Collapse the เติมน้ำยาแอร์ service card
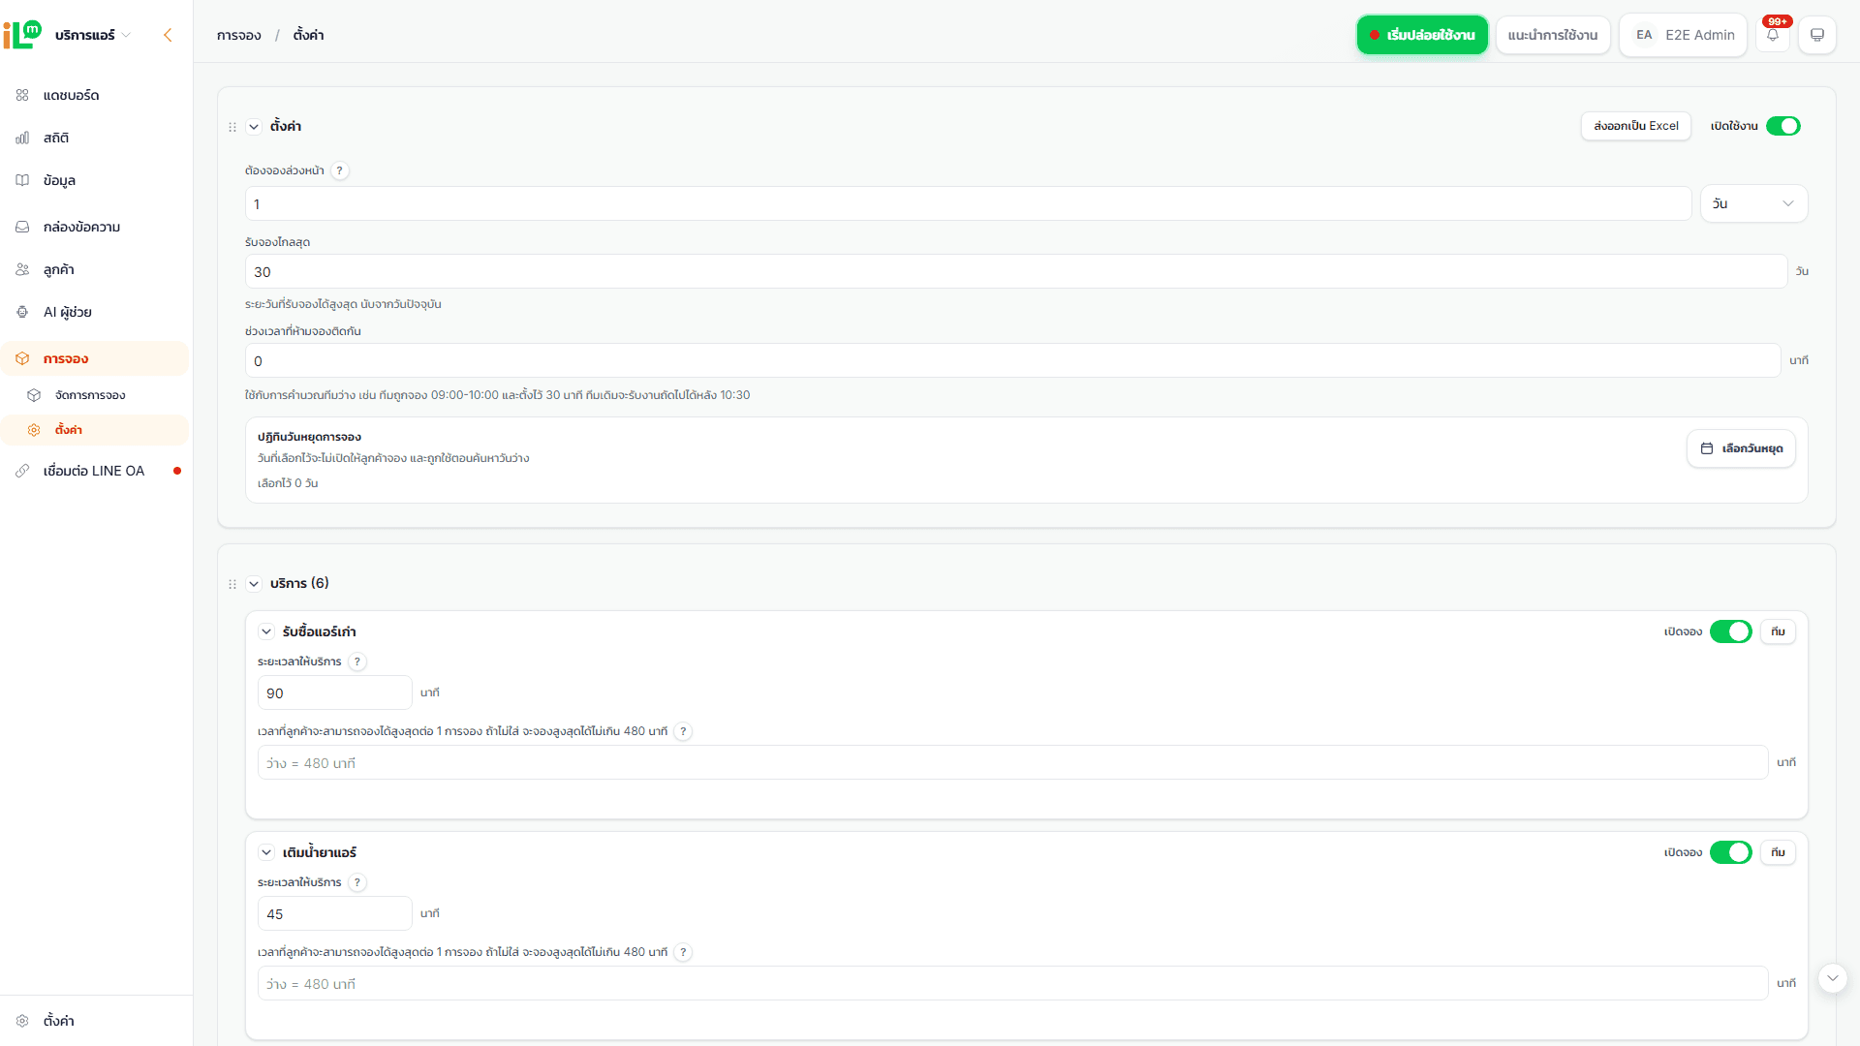The width and height of the screenshot is (1860, 1046). (x=266, y=852)
